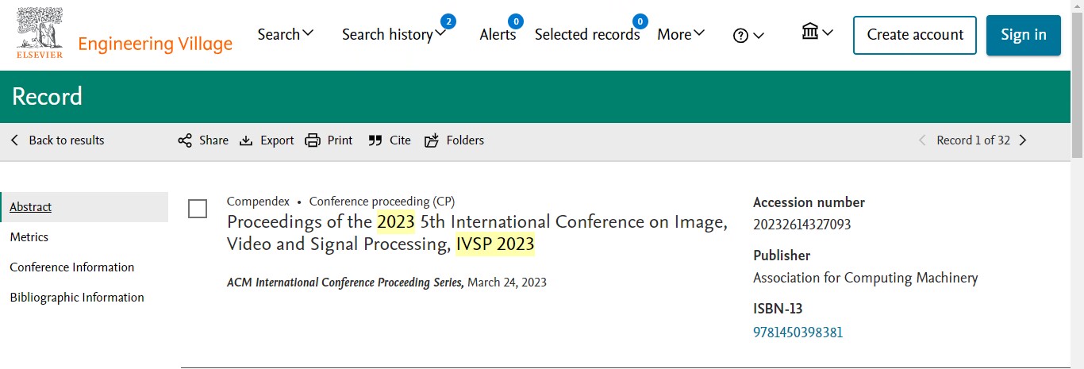Click the ACM International Conference Proceeding Series text

coord(344,283)
